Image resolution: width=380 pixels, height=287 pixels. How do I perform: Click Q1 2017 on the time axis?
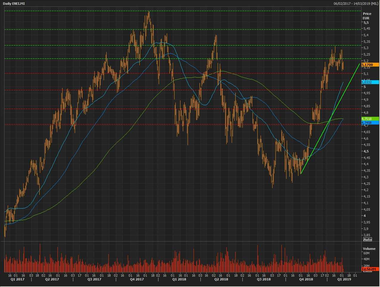click(x=18, y=279)
